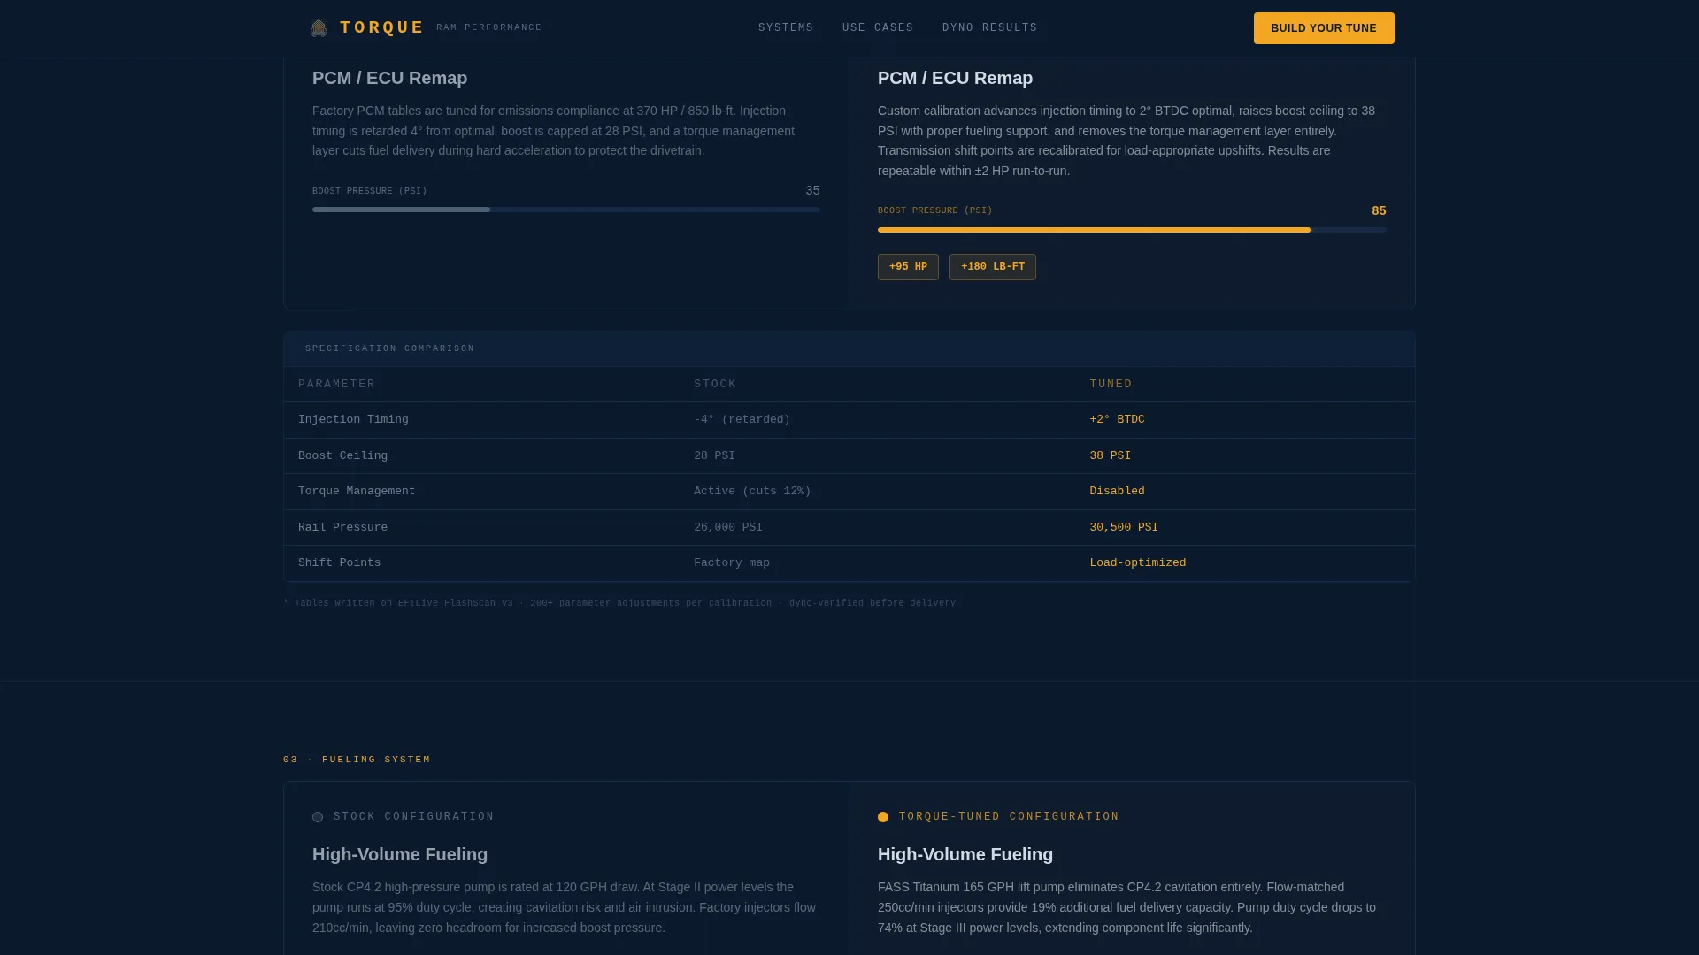
Task: Click the +180 LB-FT badge
Action: pos(993,267)
